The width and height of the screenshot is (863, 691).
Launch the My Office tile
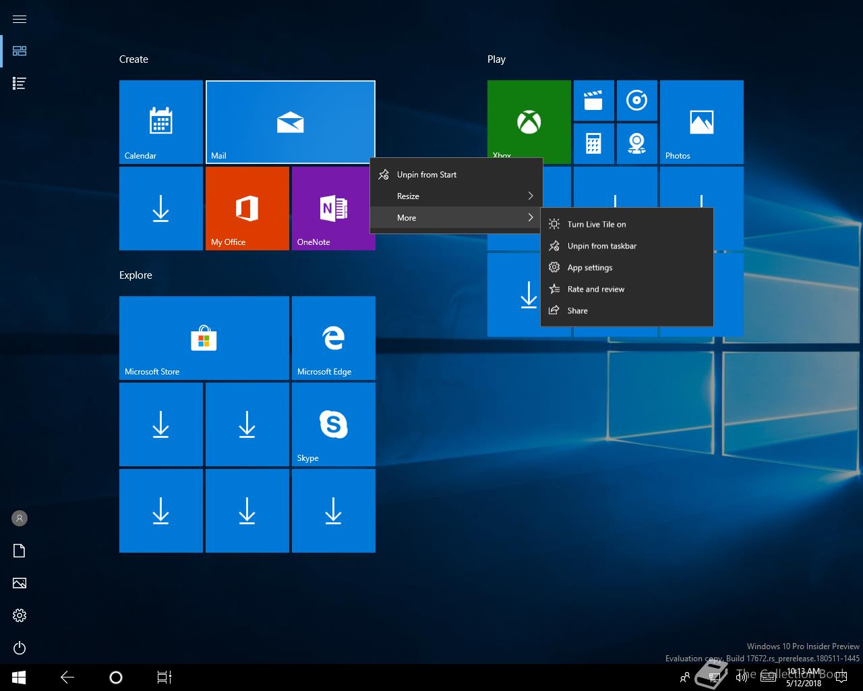click(247, 209)
